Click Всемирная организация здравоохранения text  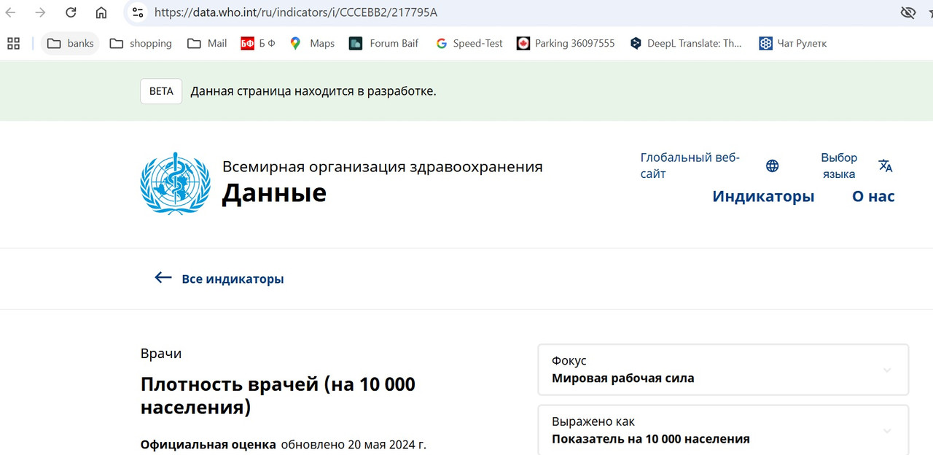(x=383, y=166)
